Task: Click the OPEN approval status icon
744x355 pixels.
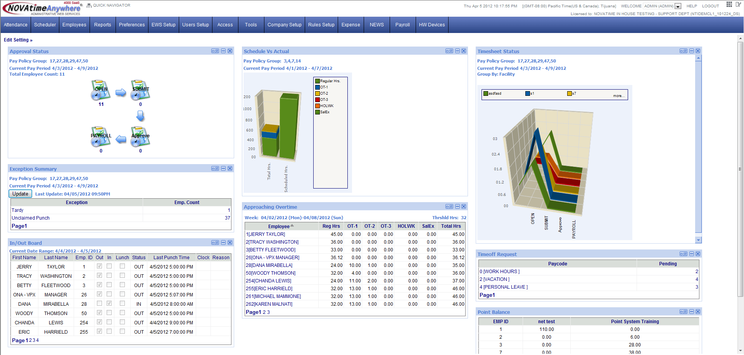Action: click(100, 90)
